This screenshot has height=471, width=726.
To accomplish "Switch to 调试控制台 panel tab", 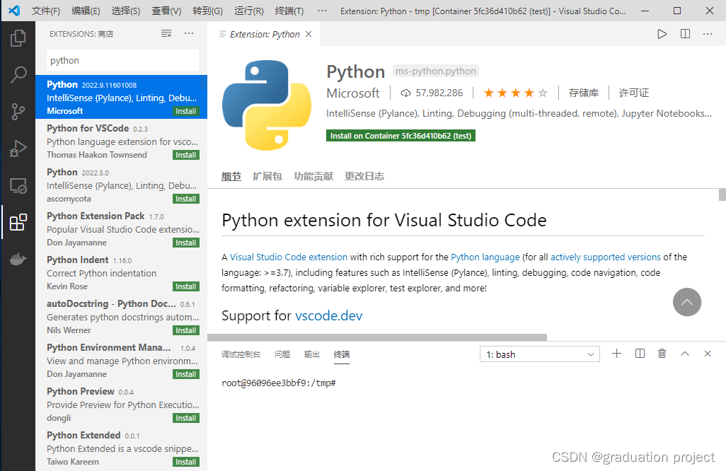I will pos(241,354).
